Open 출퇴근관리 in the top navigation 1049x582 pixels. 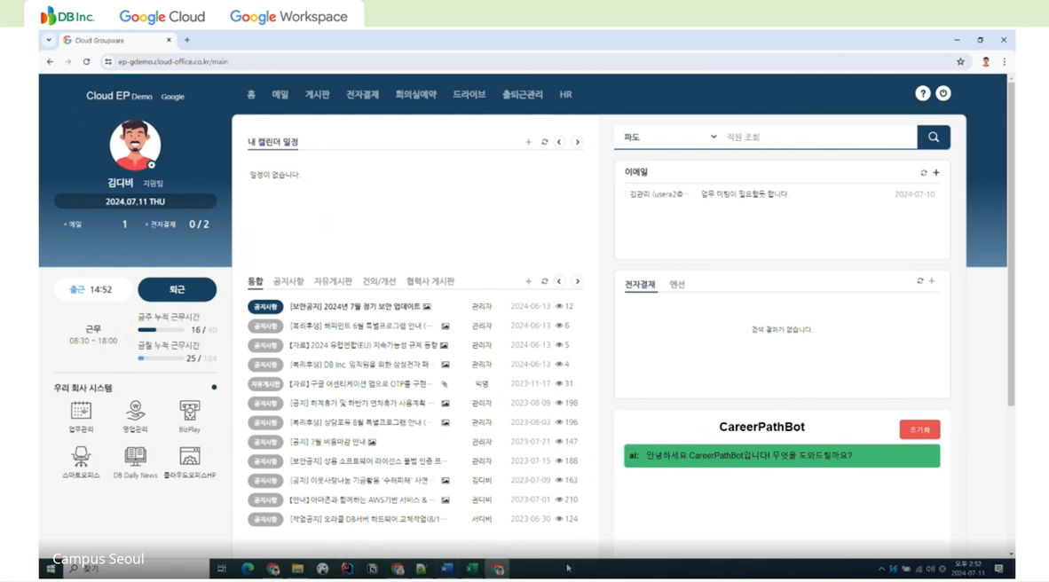[x=523, y=94]
